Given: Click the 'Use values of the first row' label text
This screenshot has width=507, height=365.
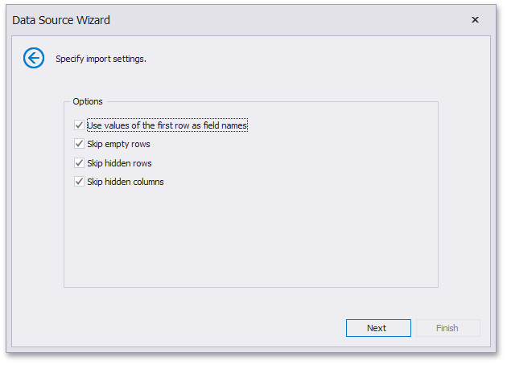Looking at the screenshot, I should tap(167, 125).
